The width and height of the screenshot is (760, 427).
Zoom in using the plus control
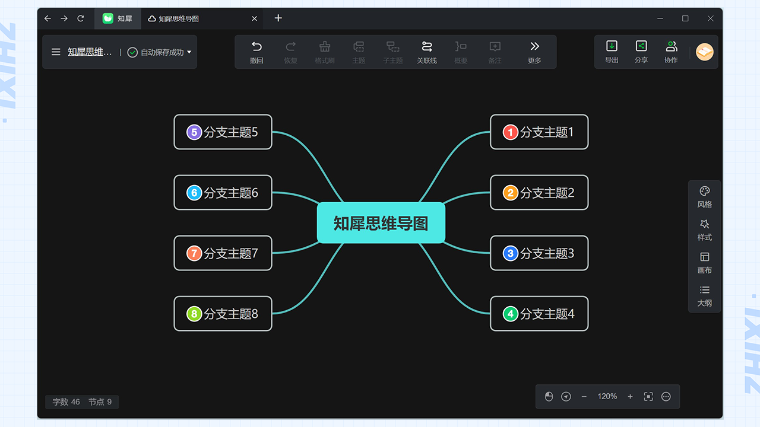click(x=630, y=396)
